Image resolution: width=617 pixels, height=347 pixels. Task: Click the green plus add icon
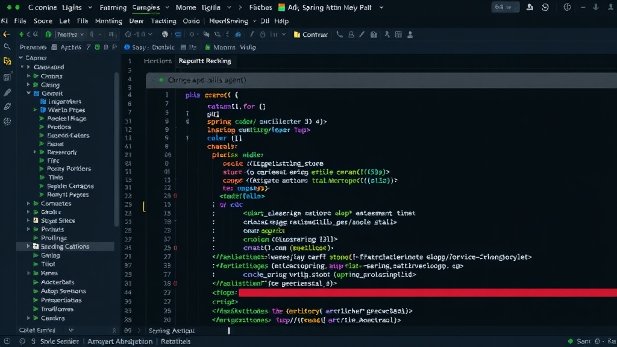tap(21, 34)
